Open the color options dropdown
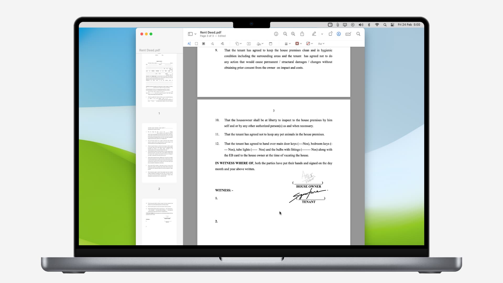The height and width of the screenshot is (283, 503). tap(300, 43)
